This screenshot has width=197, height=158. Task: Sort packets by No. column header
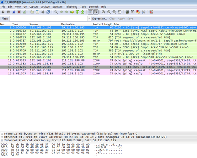point(6,24)
